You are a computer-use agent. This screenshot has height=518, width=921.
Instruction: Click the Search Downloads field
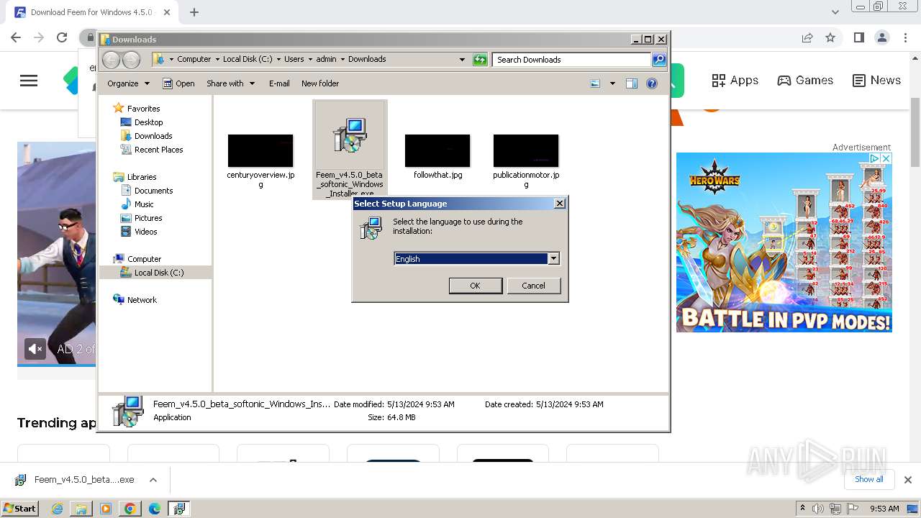click(572, 60)
